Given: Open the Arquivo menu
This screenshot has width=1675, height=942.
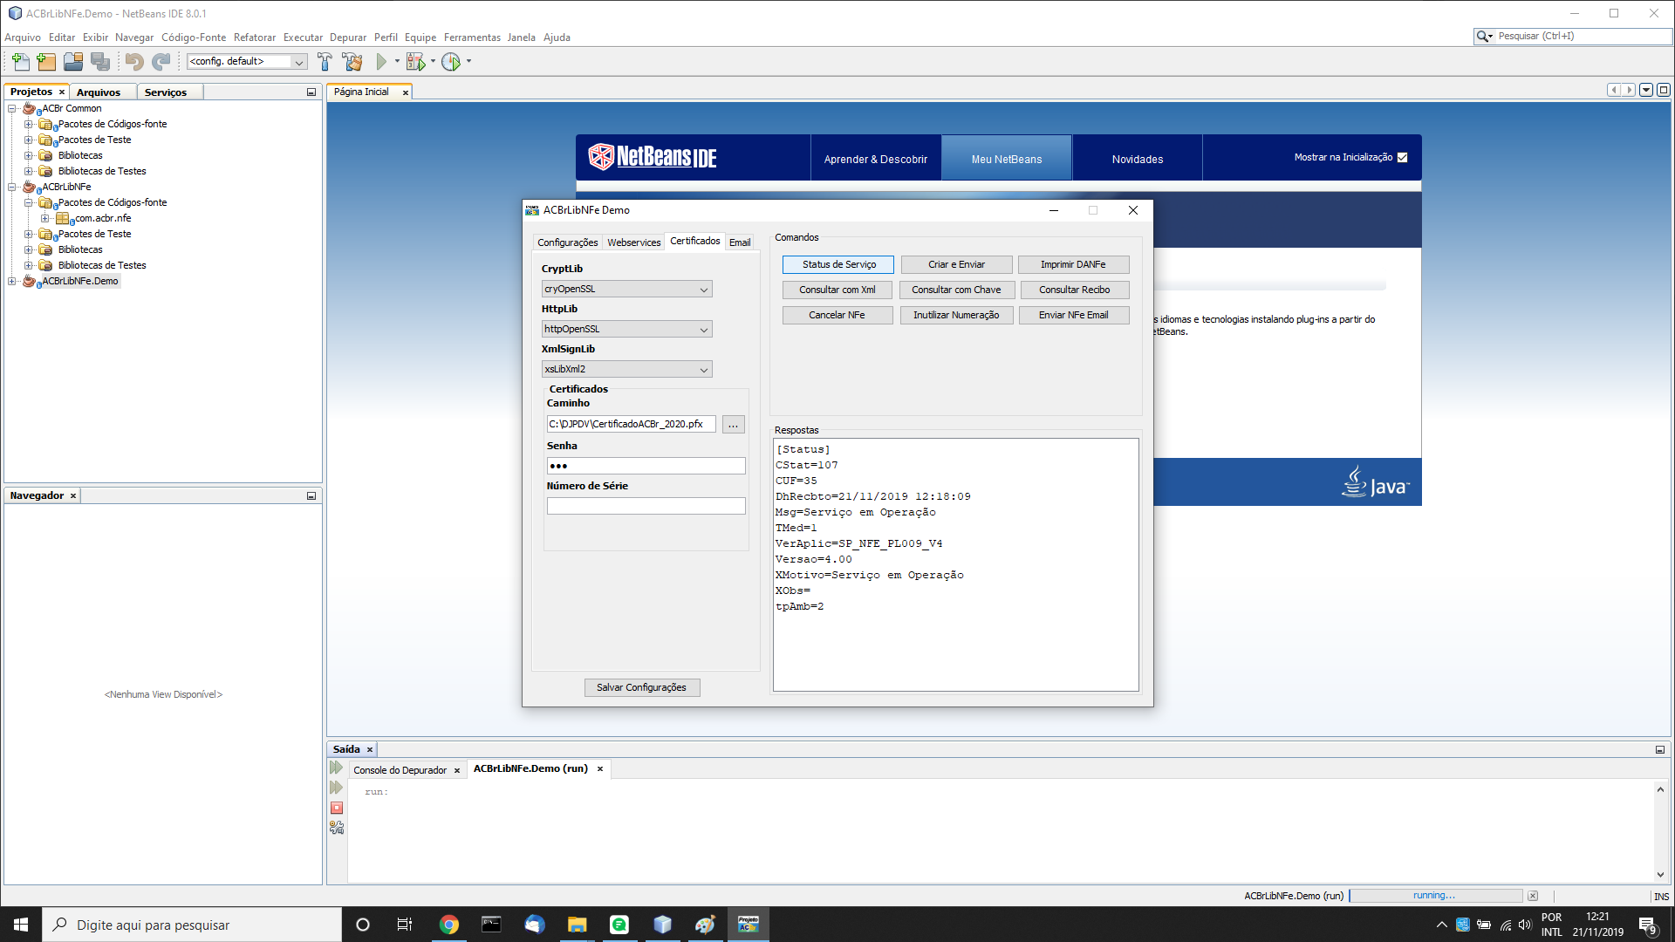Looking at the screenshot, I should coord(23,38).
